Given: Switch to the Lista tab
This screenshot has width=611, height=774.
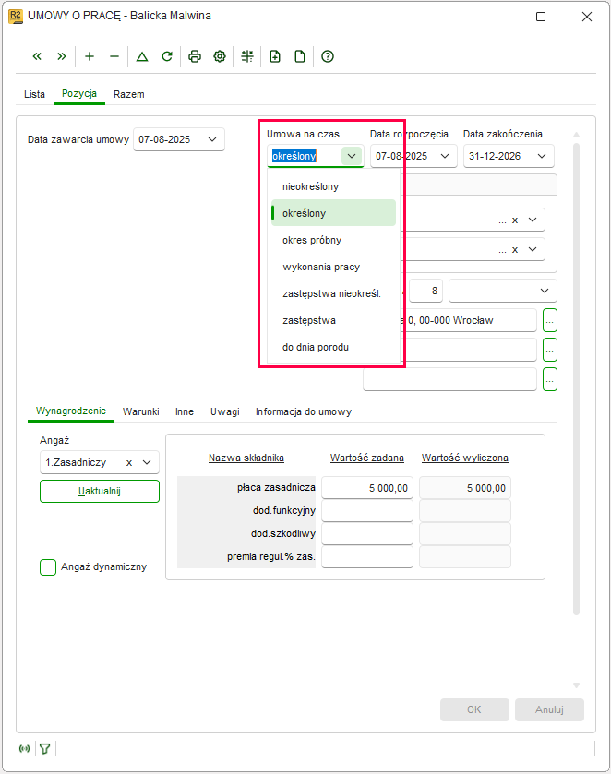Looking at the screenshot, I should (x=34, y=94).
